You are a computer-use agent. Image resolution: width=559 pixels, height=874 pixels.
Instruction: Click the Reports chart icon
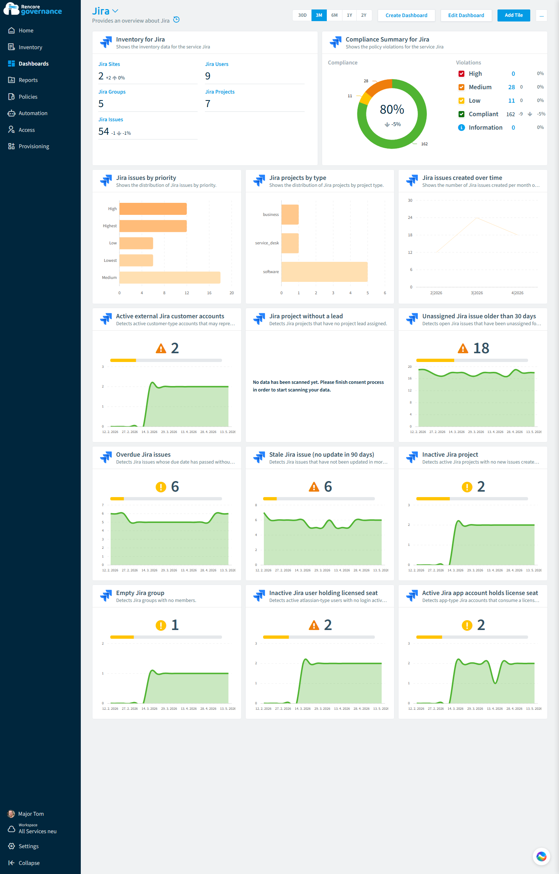(x=11, y=80)
